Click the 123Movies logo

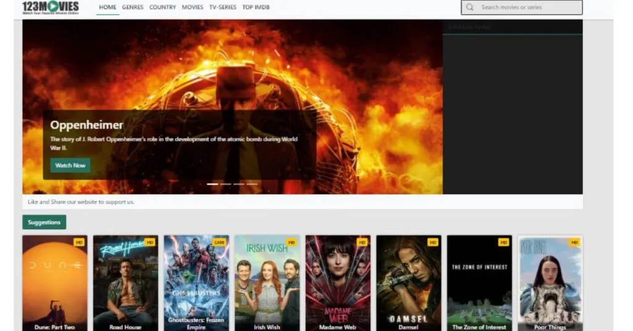click(x=51, y=7)
